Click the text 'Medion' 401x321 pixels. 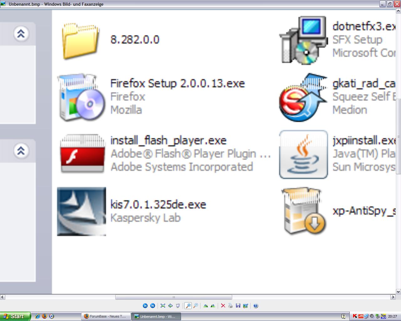[x=350, y=110]
